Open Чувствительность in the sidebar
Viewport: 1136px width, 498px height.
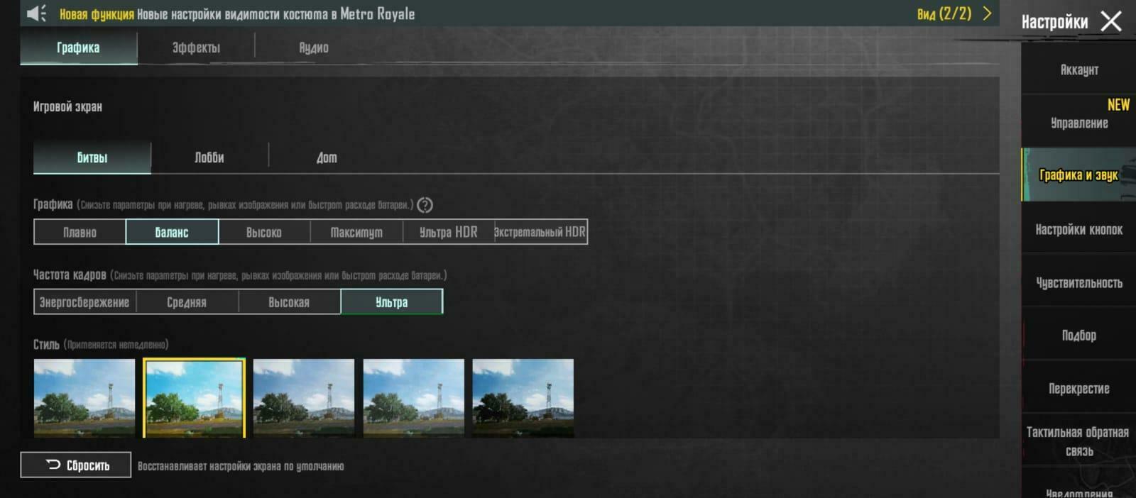[1078, 282]
